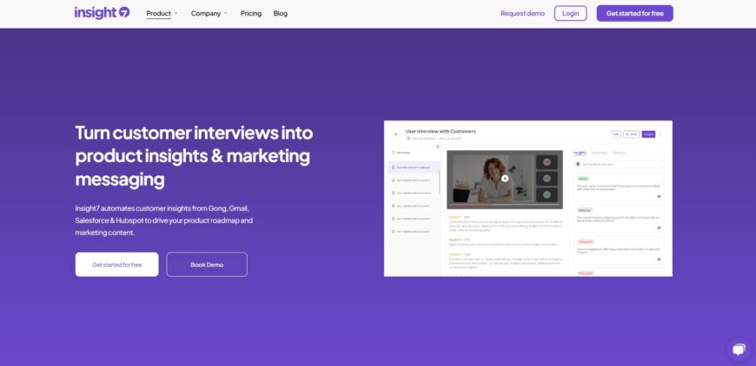Go to the Blog page
Screen dimensions: 756x366
pos(281,14)
